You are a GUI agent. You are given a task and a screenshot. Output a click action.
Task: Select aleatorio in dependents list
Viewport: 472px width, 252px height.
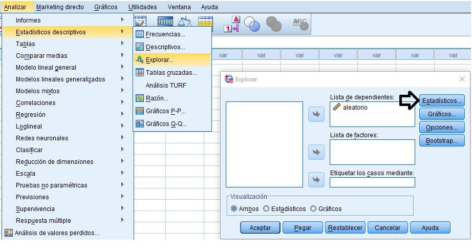click(x=355, y=107)
